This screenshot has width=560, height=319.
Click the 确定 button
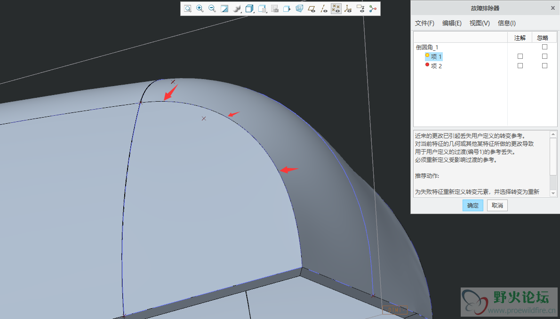[473, 206]
